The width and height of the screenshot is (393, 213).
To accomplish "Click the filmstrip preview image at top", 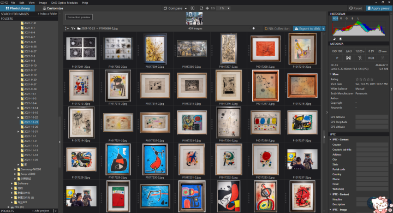I will coord(194,18).
